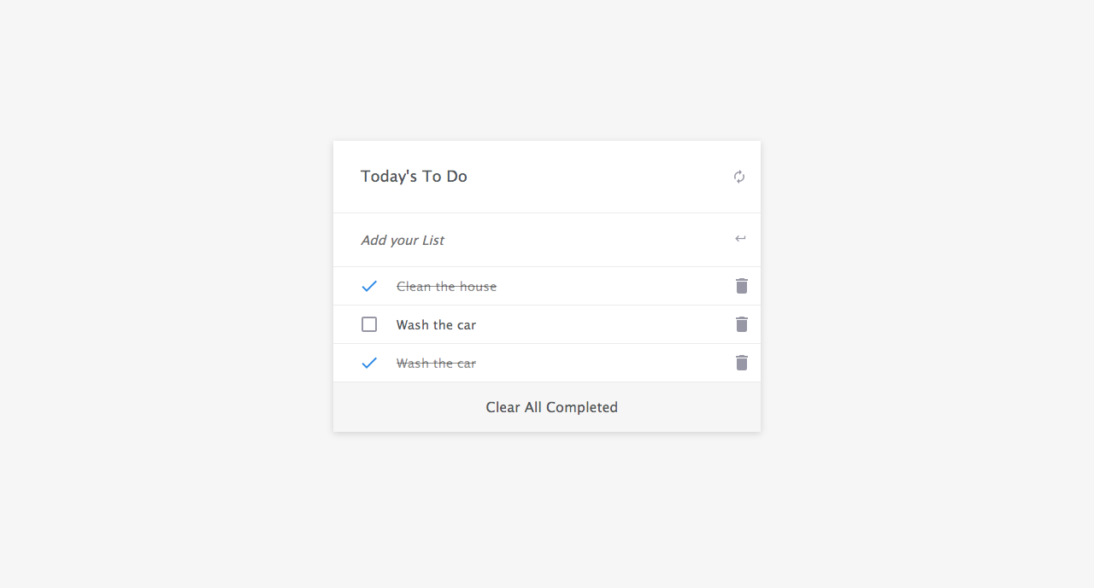Viewport: 1094px width, 588px height.
Task: Select the blue checkmark next to 'Clean the house'
Action: (x=369, y=286)
